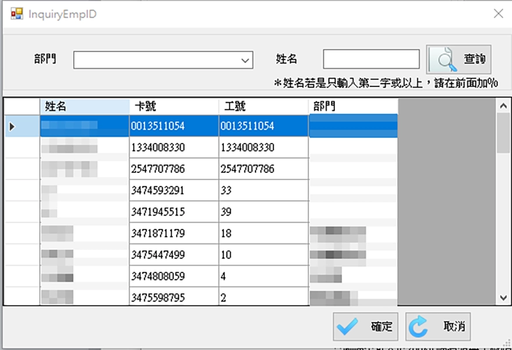Viewport: 512px width, 350px height.
Task: Click the scrollbar up arrow
Action: pos(503,105)
